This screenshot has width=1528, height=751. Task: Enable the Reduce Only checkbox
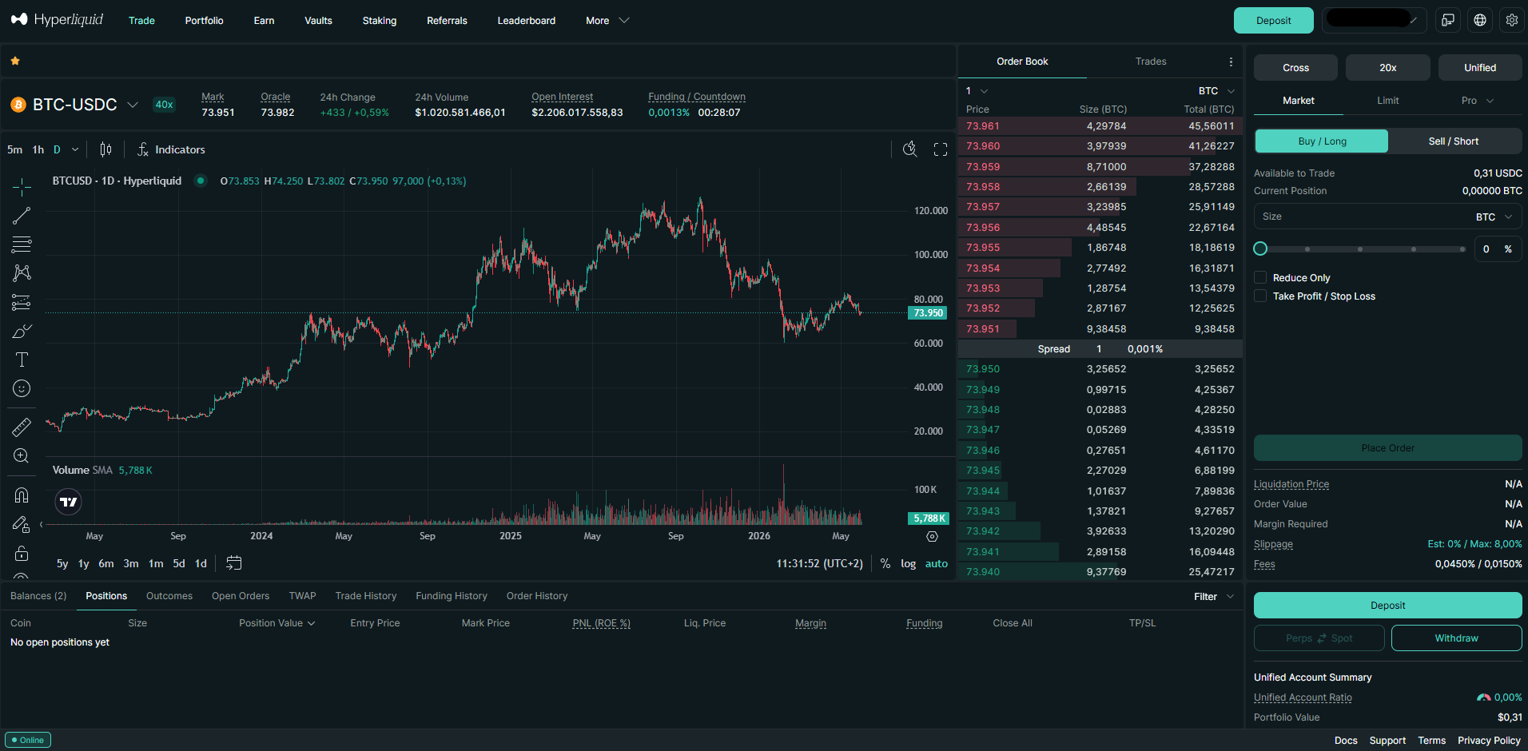[x=1260, y=277]
